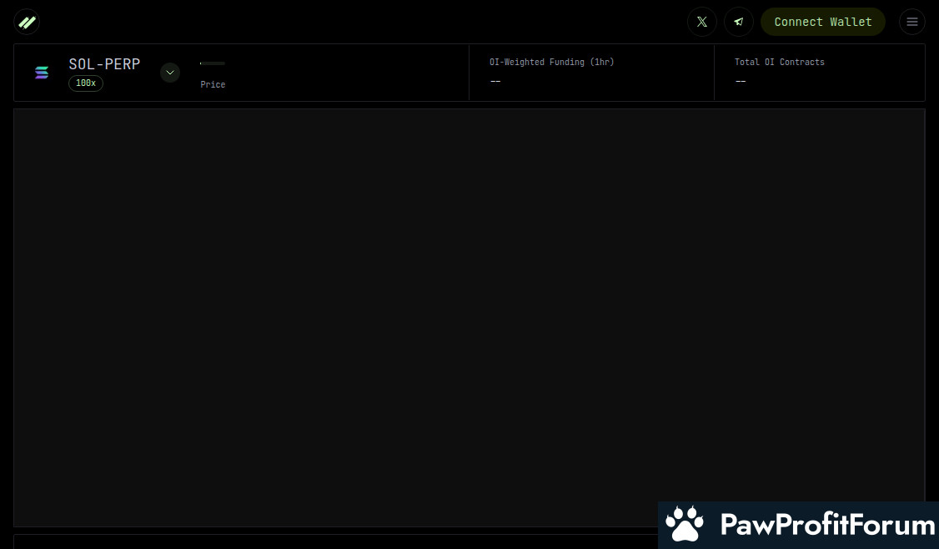This screenshot has width=939, height=549.
Task: Click the OI-Weighted Funding value dashes
Action: click(x=495, y=81)
